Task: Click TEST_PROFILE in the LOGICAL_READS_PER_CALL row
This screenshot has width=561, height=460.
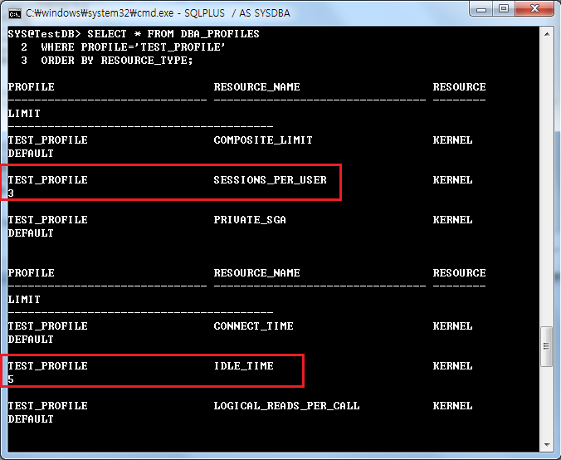Action: pyautogui.click(x=47, y=405)
